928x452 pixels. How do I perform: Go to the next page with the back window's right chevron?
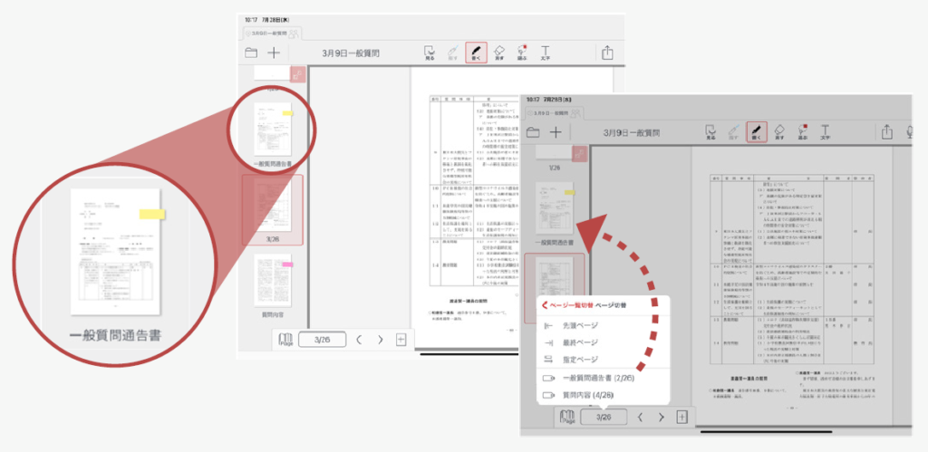tap(380, 341)
